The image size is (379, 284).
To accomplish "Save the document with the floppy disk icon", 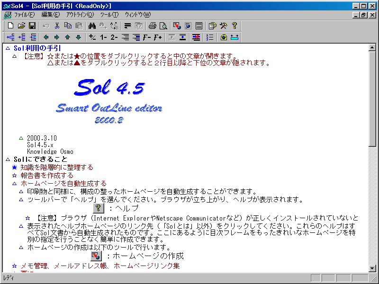I will [x=32, y=26].
